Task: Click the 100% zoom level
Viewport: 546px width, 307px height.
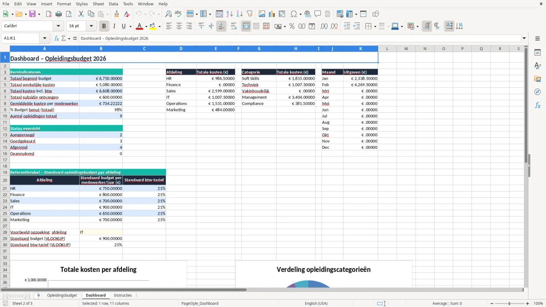Action: coord(538,303)
